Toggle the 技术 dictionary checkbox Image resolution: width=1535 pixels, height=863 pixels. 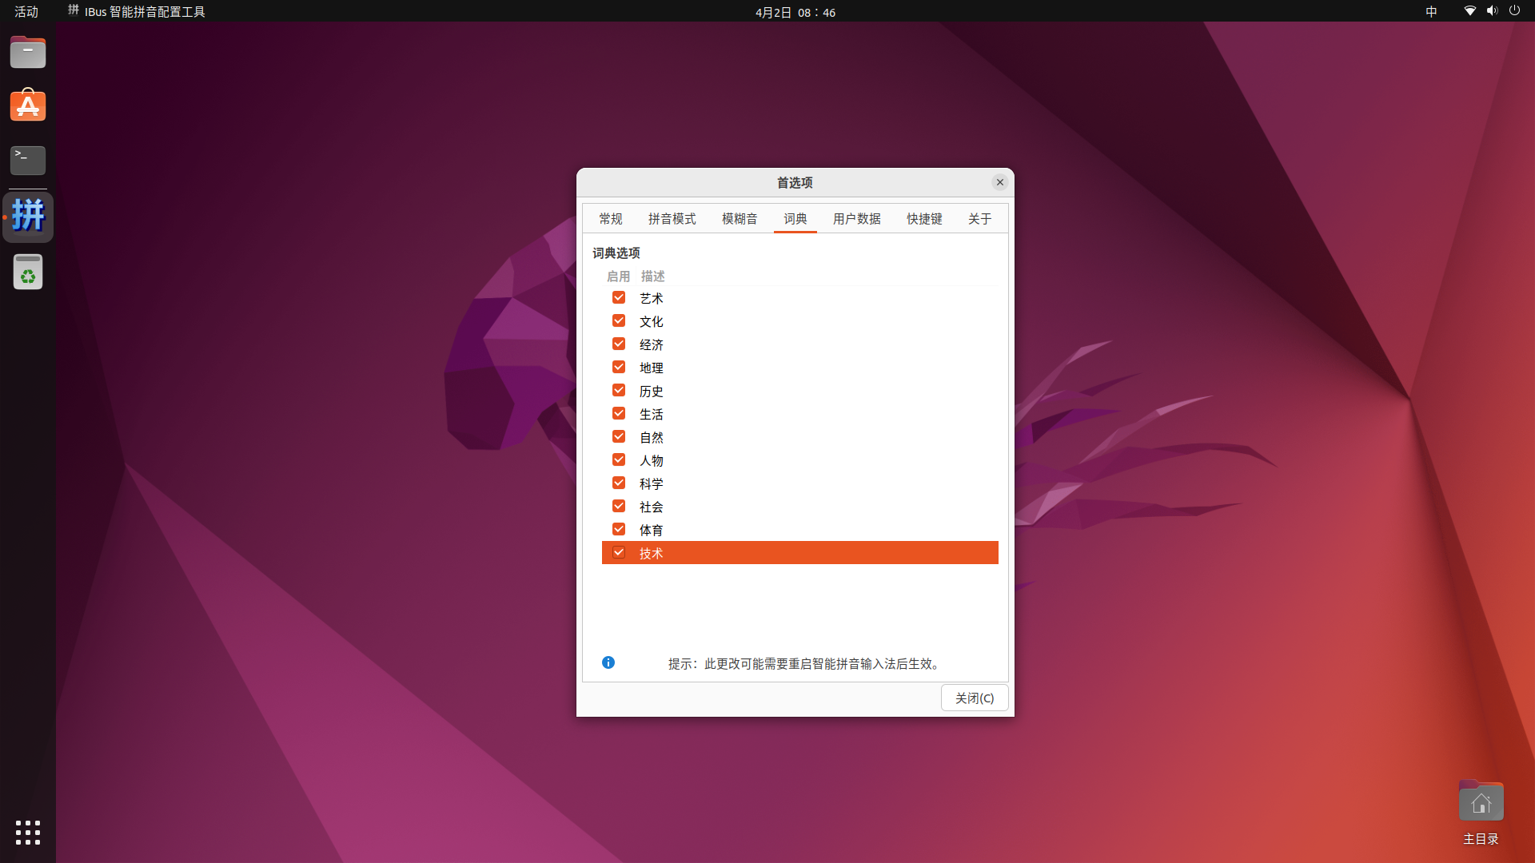619,552
